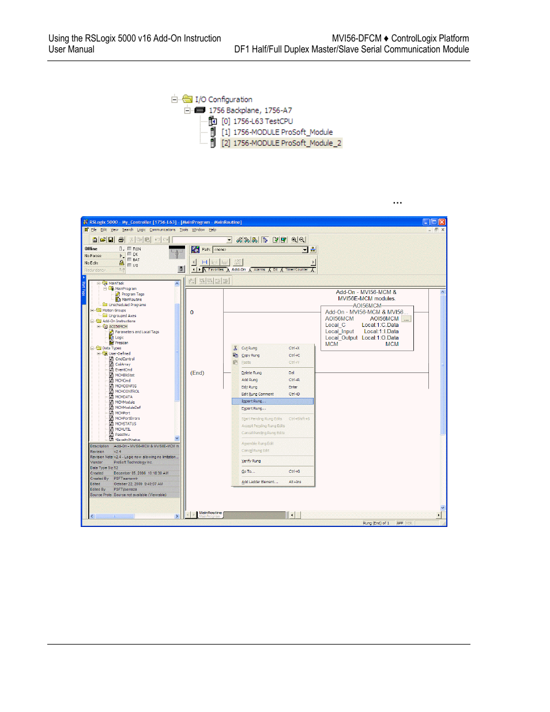Screen dimensions: 550x712
Task: Click the Cut Rung scissors icon in context menu
Action: pyautogui.click(x=235, y=348)
